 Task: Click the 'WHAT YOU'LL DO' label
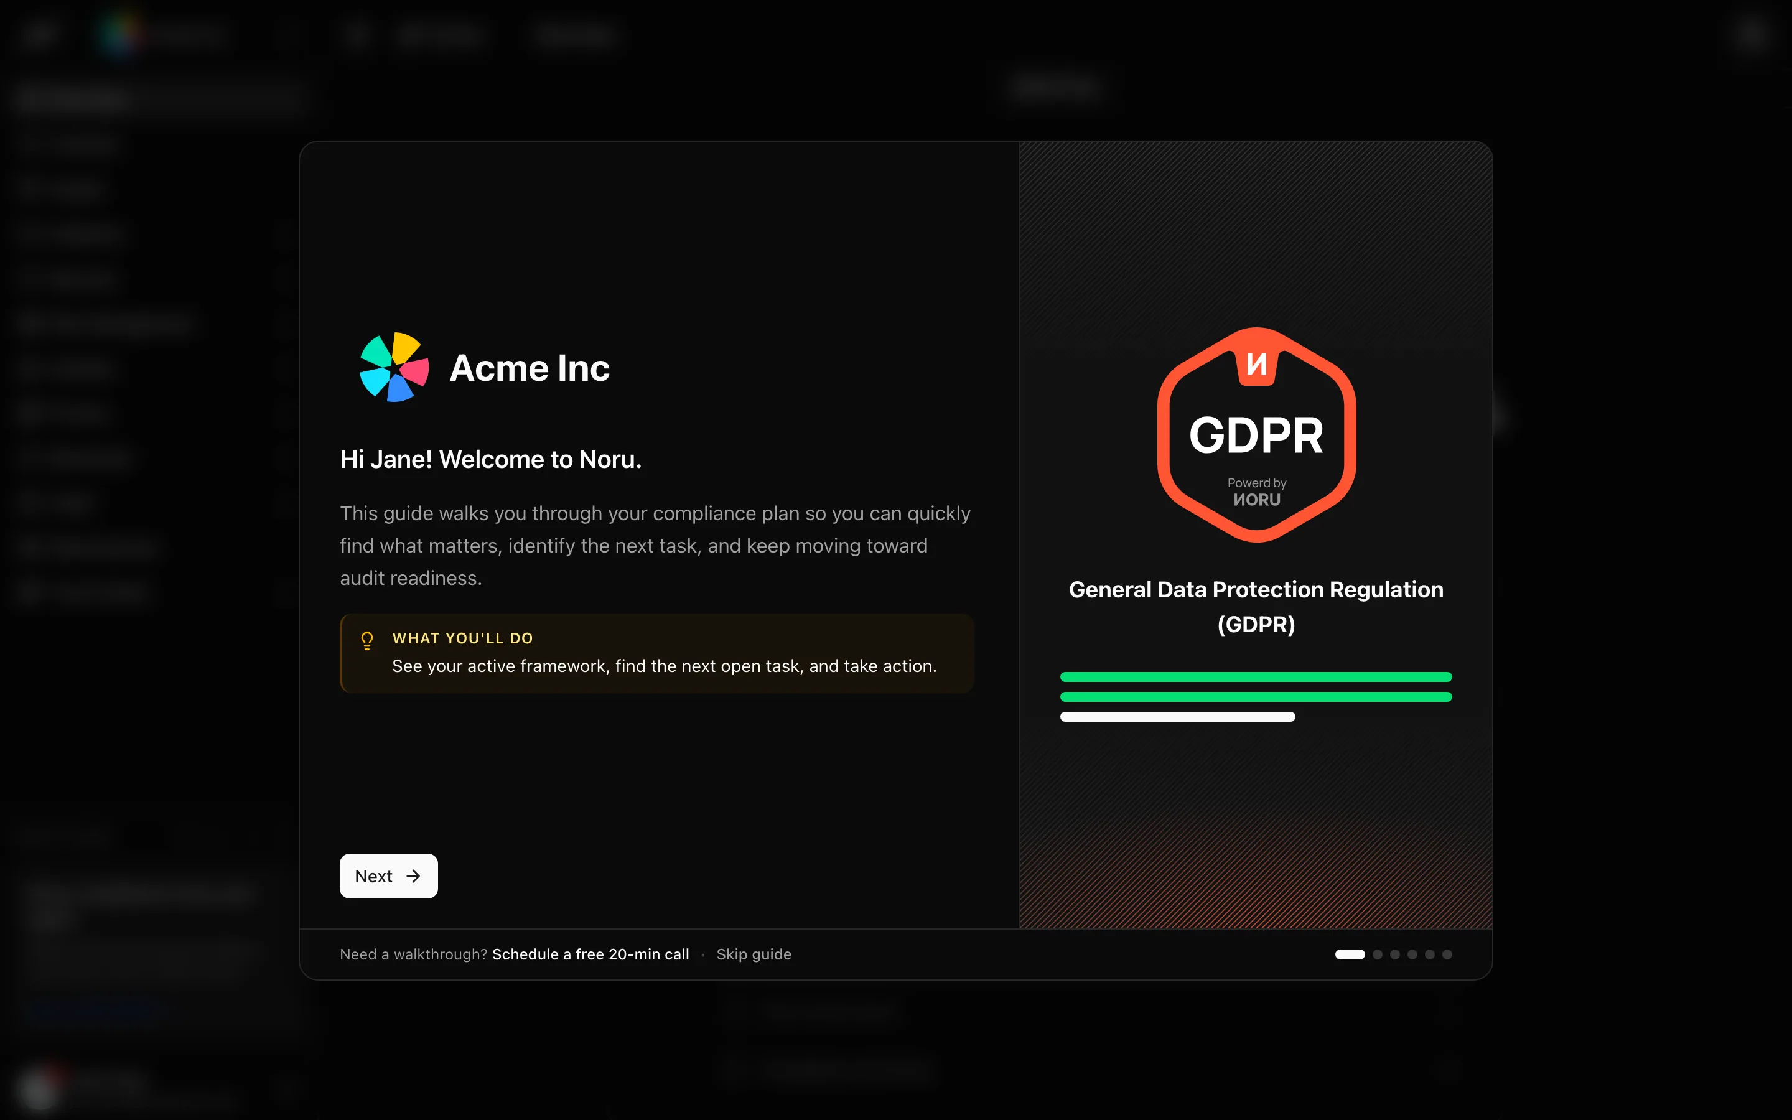coord(463,638)
